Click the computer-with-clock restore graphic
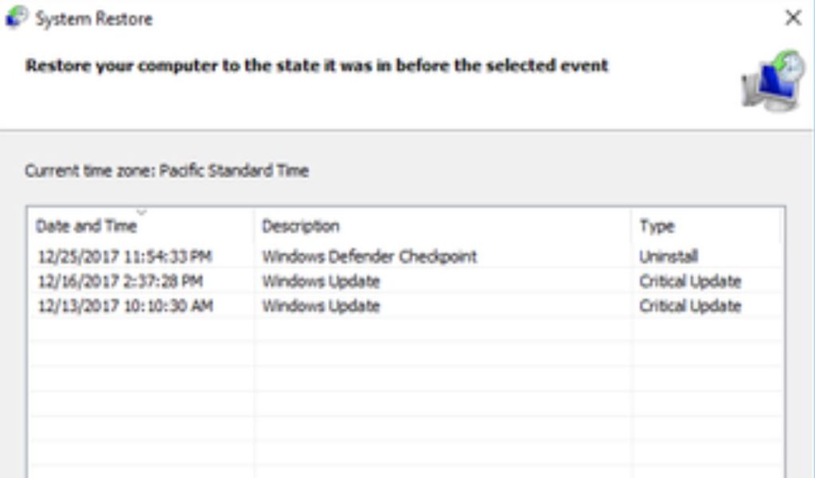The height and width of the screenshot is (478, 815). (x=774, y=81)
